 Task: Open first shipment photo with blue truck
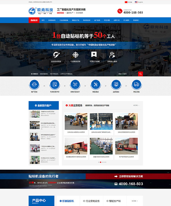click(x=76, y=121)
